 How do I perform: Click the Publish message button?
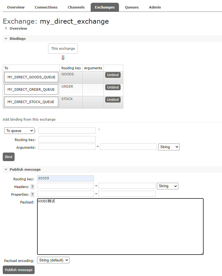(x=19, y=270)
